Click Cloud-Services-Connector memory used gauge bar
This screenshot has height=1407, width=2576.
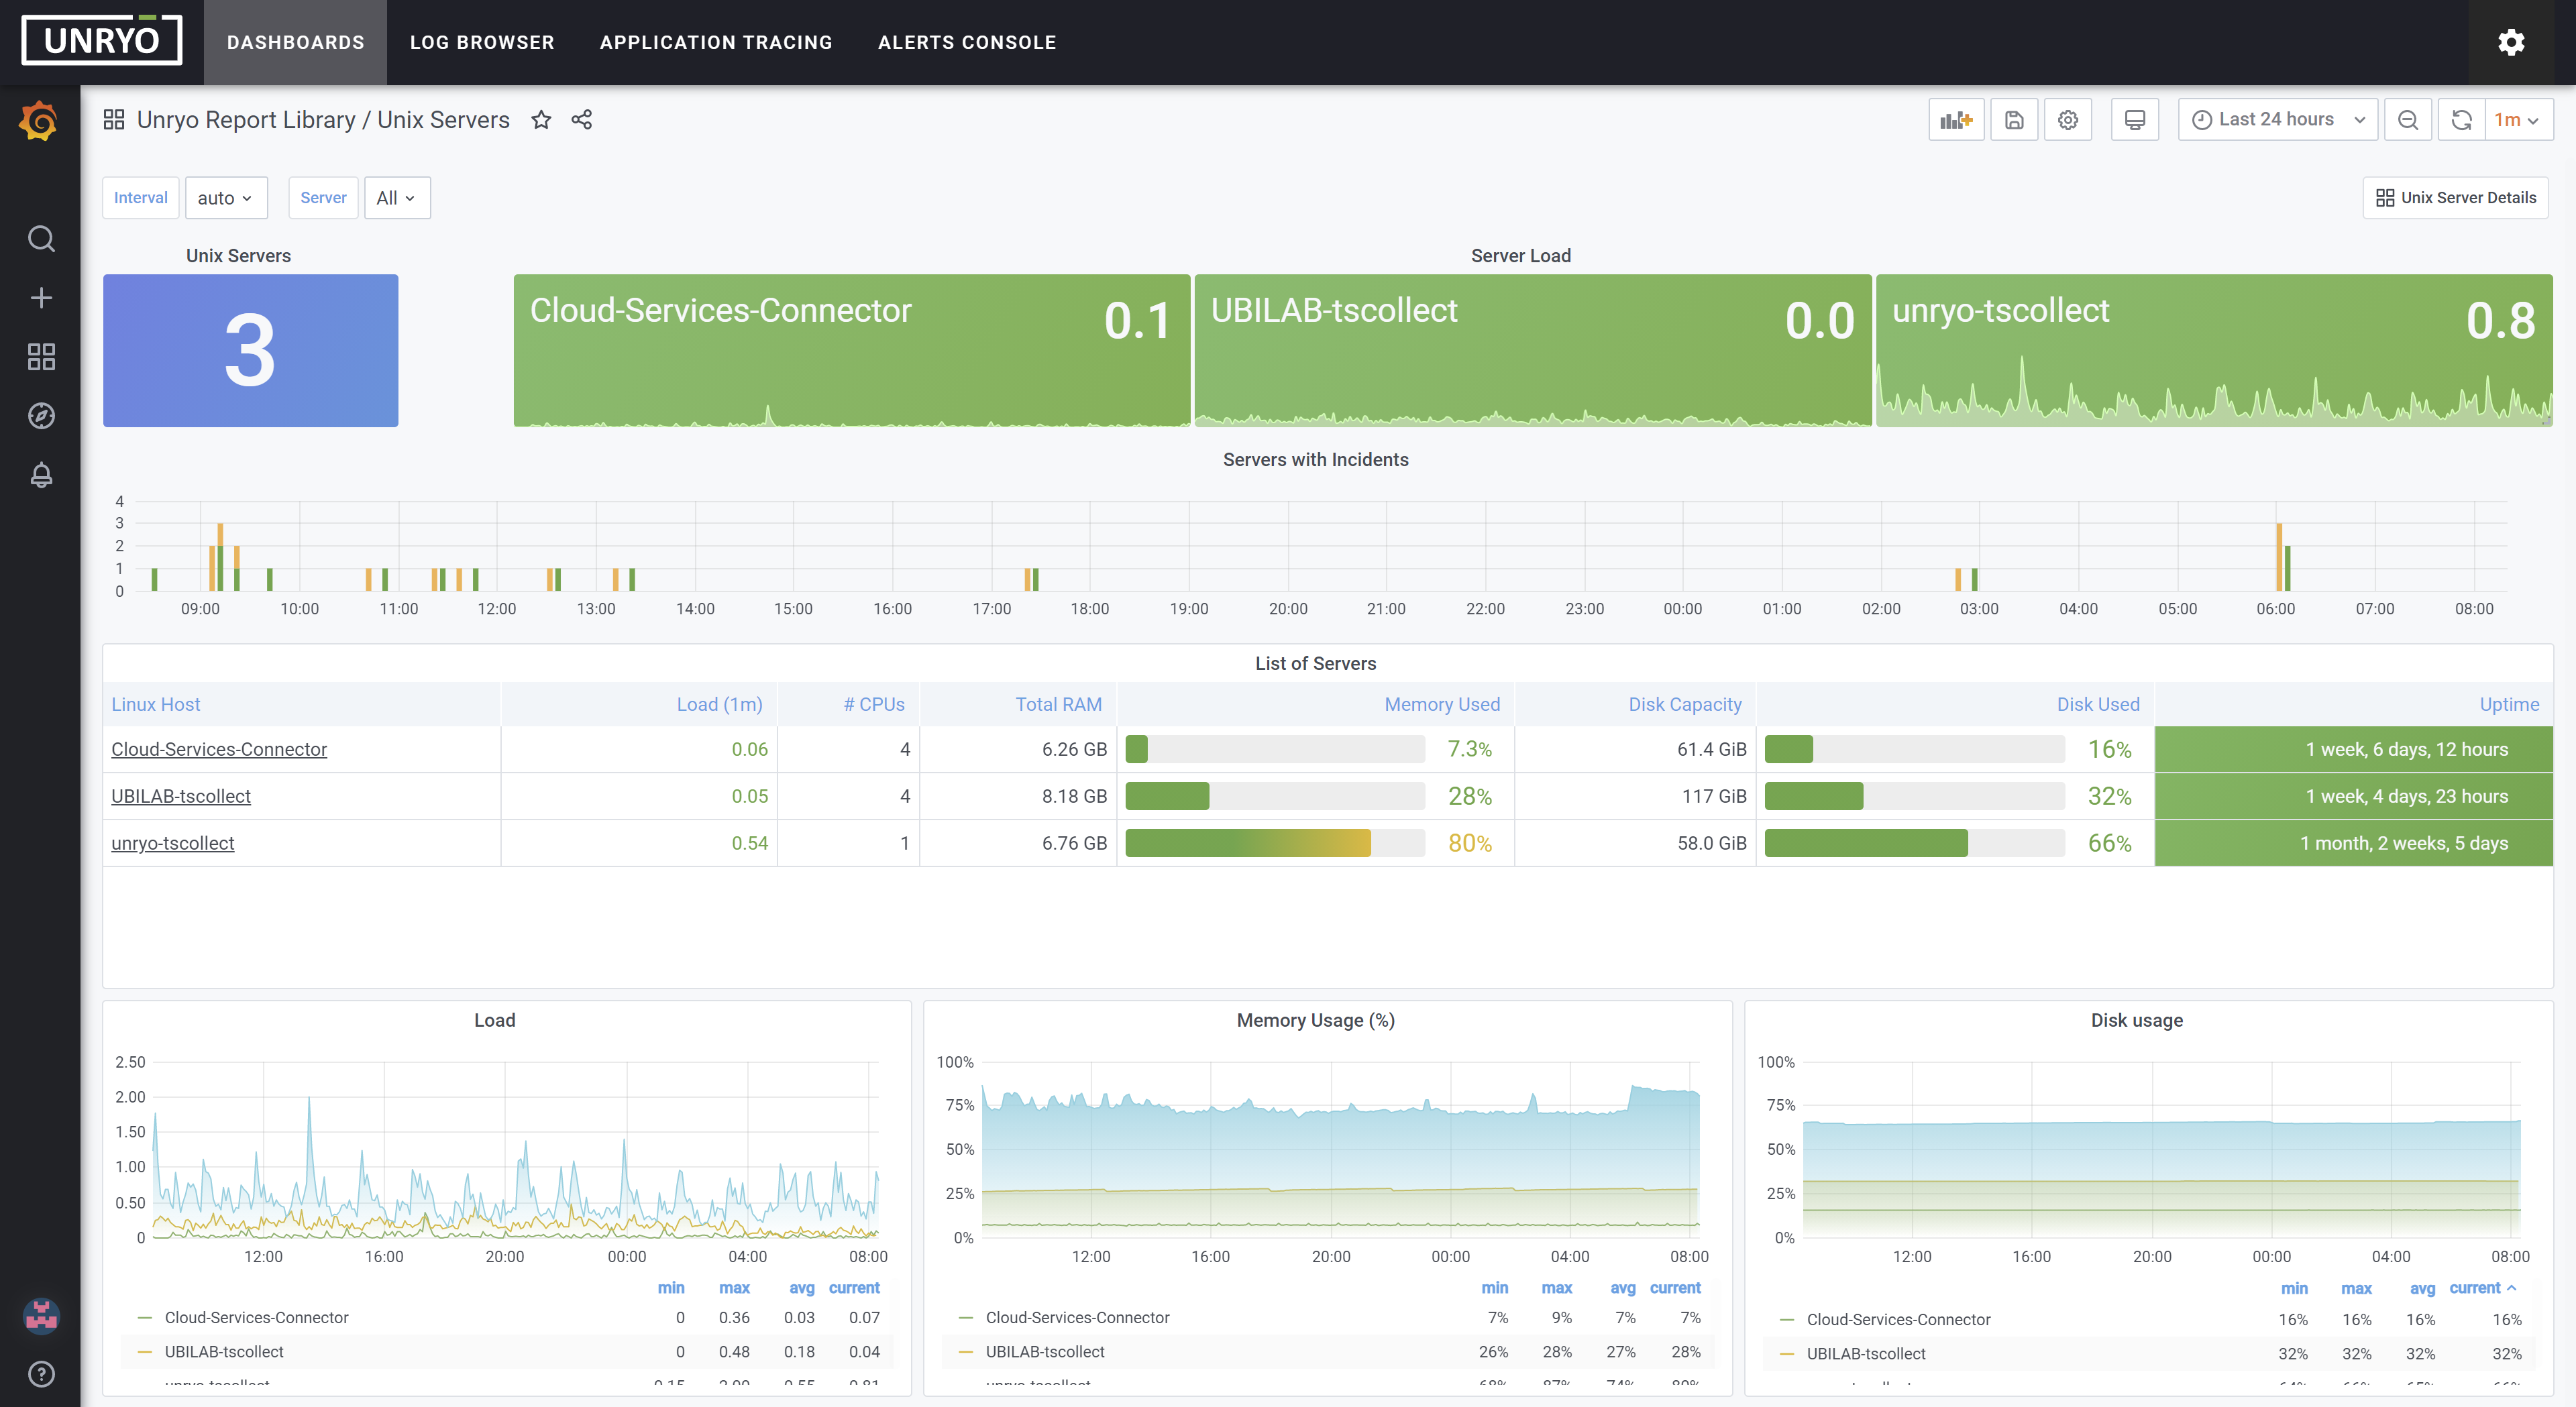pyautogui.click(x=1275, y=749)
